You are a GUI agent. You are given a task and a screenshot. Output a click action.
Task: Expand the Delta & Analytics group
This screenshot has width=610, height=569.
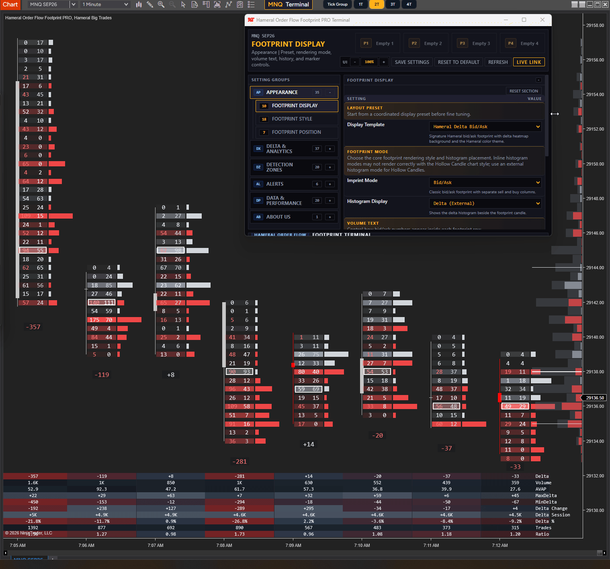click(330, 149)
